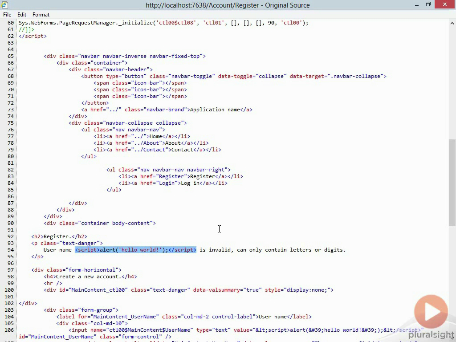
Task: Open the Edit menu
Action: point(22,15)
